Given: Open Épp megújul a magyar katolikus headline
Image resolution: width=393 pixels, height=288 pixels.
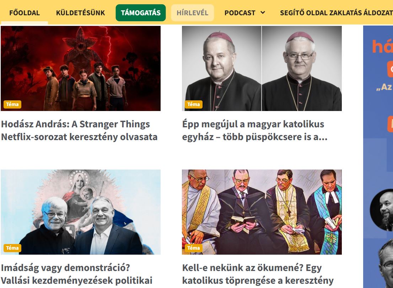Looking at the screenshot, I should coord(255,131).
